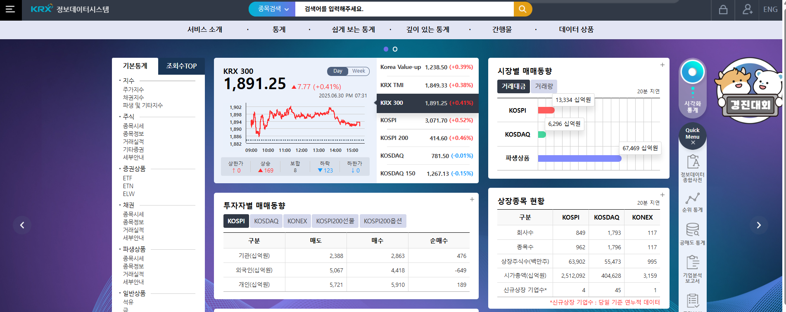
Task: Select the KONEX investor tab
Action: (297, 221)
